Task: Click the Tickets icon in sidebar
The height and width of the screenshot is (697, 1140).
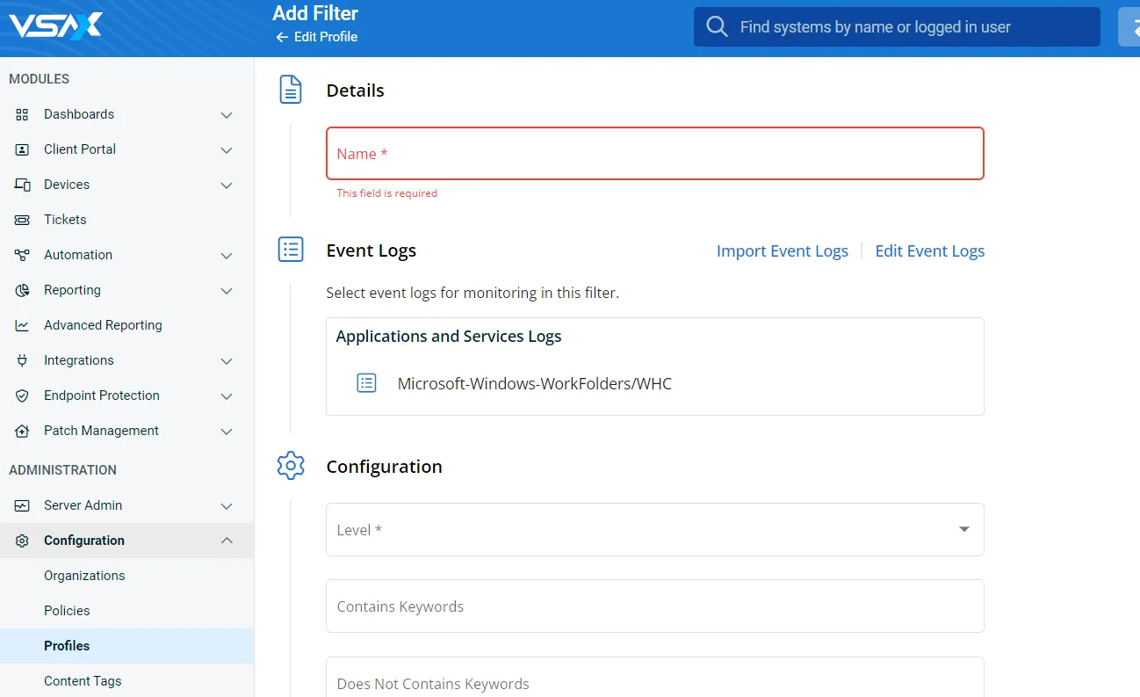Action: pos(23,220)
